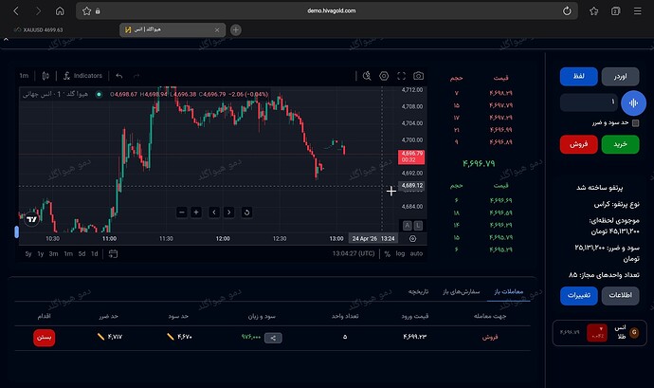Select the 3m date range
The width and height of the screenshot is (654, 388).
coord(53,253)
